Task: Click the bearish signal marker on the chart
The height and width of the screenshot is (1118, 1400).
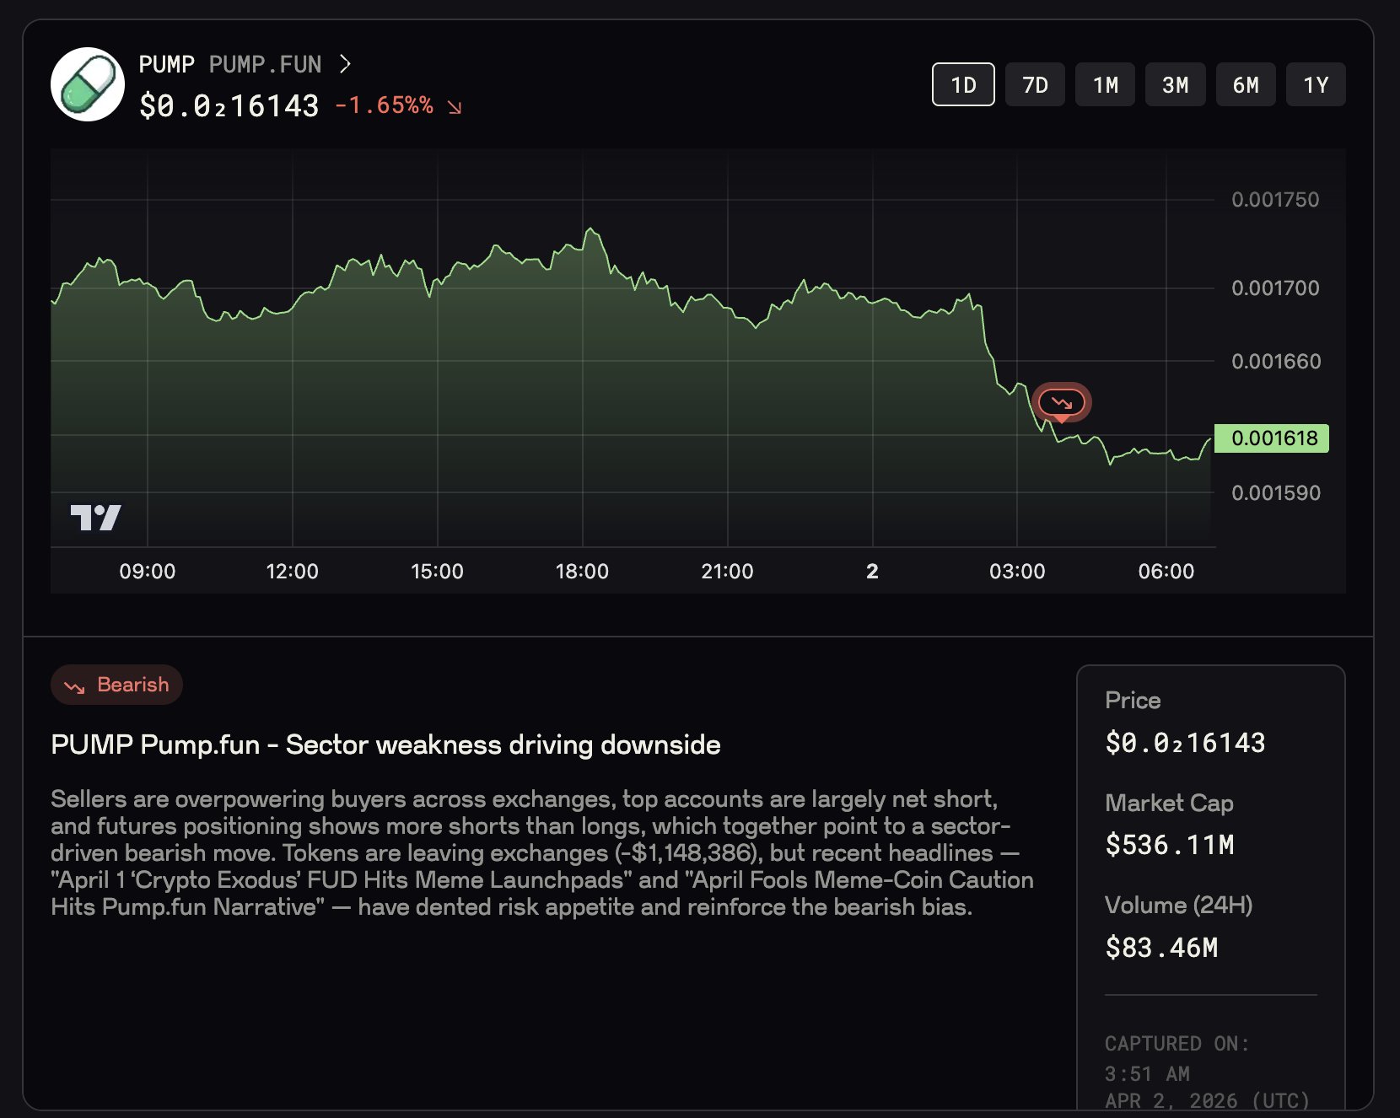Action: tap(1061, 403)
